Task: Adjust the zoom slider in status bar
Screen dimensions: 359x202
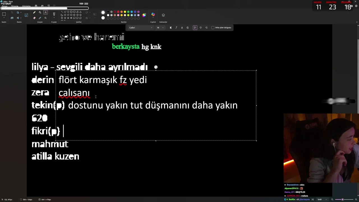Action: (342, 199)
